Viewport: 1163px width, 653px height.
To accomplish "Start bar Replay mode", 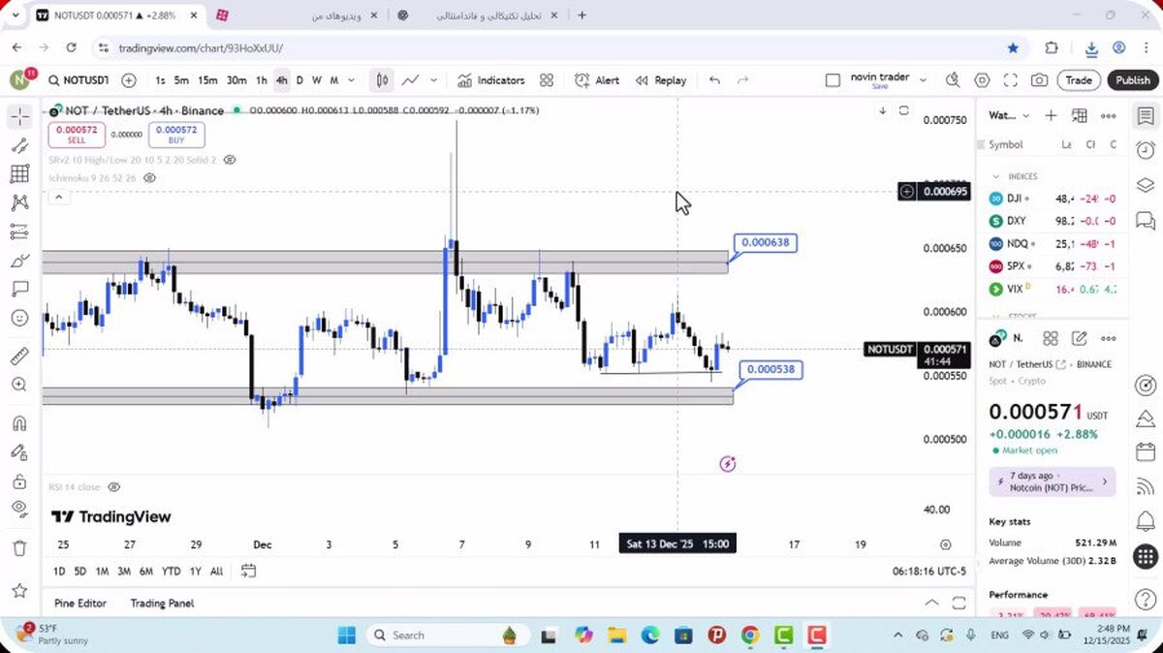I will pos(661,80).
